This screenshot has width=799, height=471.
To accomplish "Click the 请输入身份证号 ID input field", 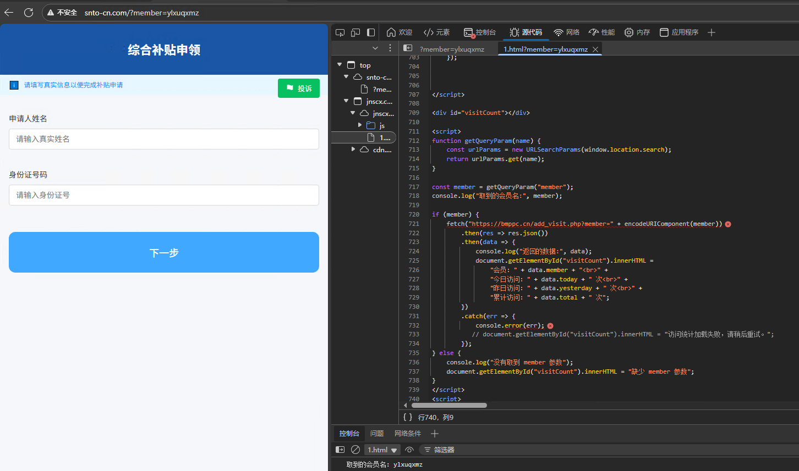I will point(164,195).
